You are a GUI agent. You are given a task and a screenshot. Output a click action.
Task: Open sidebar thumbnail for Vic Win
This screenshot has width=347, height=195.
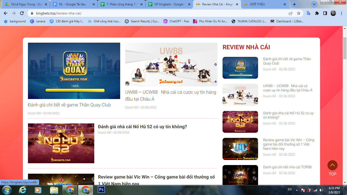point(240,149)
